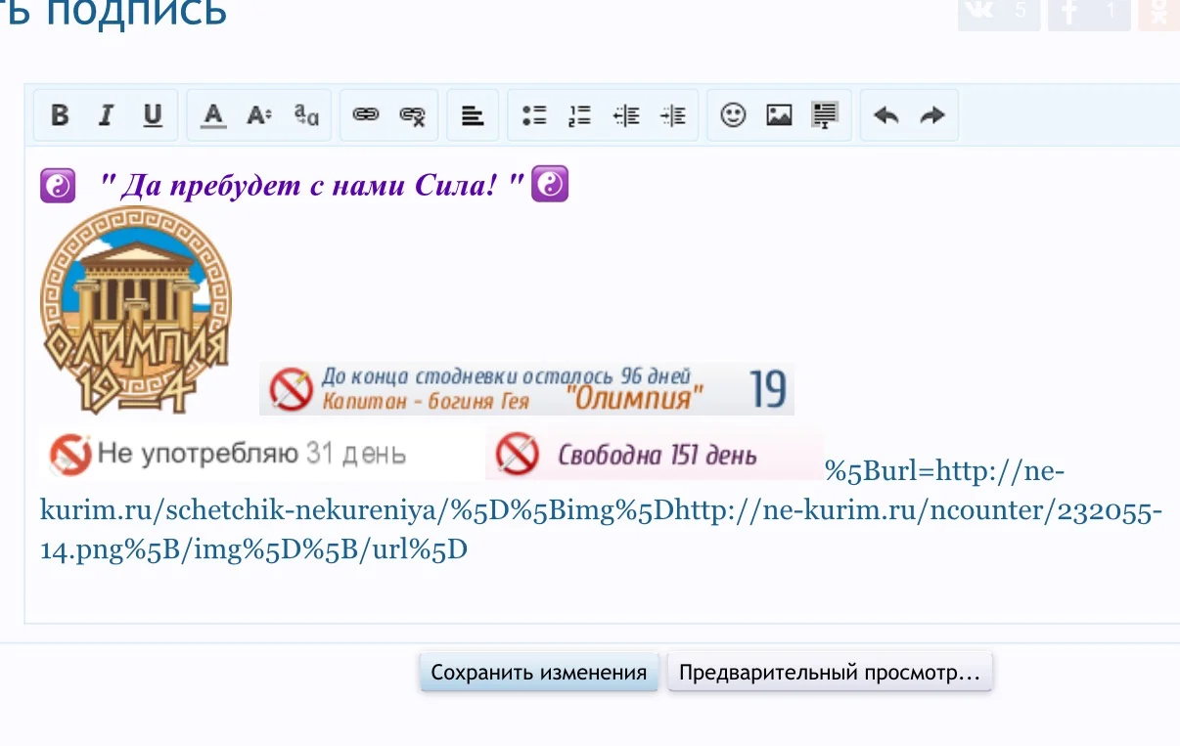
Task: Increase indent of the text
Action: pyautogui.click(x=673, y=115)
